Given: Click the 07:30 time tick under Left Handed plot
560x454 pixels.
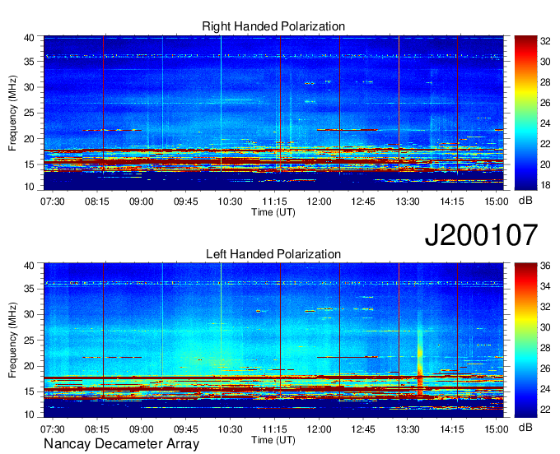Looking at the screenshot, I should coord(53,429).
